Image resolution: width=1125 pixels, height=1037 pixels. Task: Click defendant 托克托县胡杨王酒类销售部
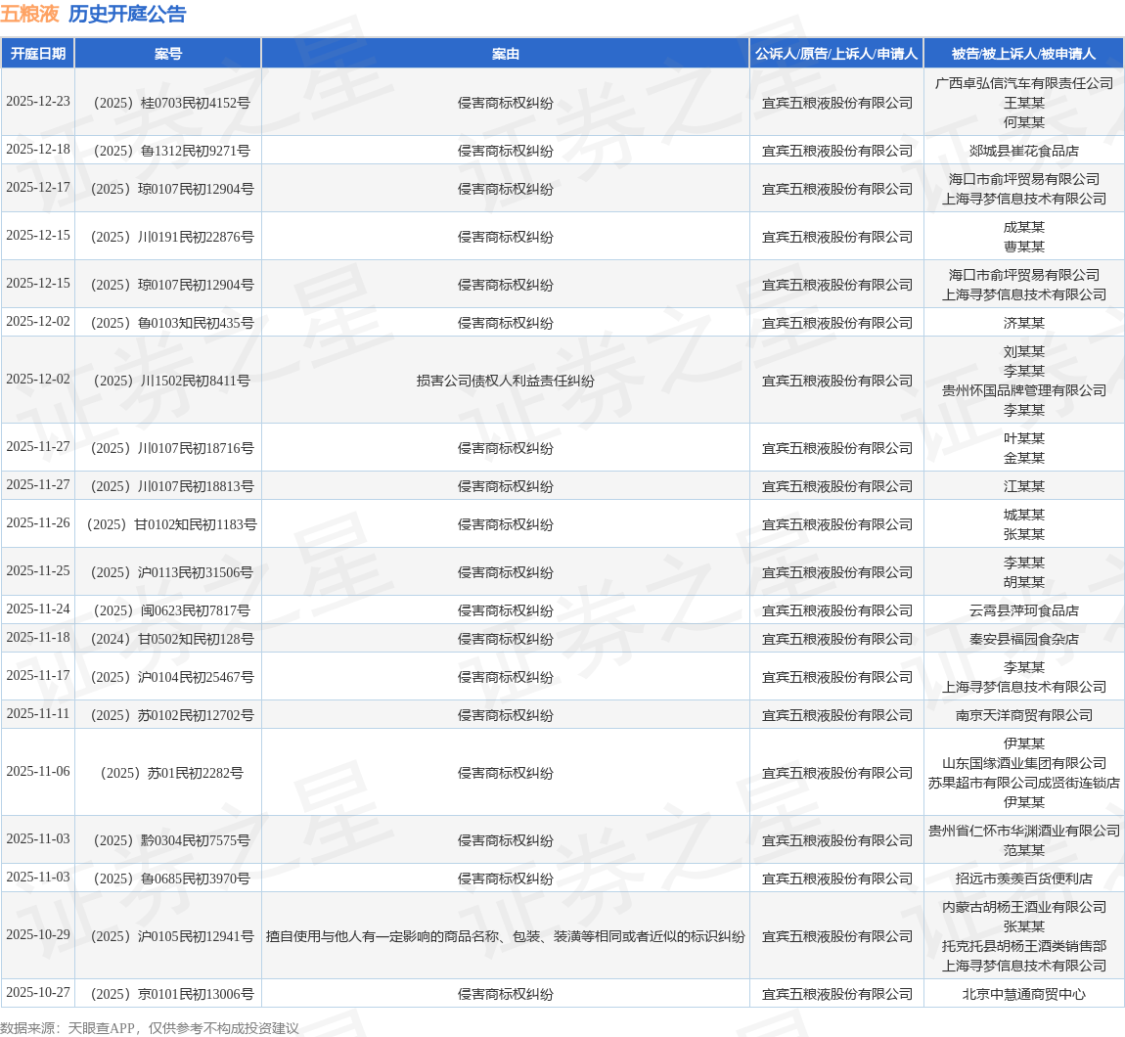coord(1024,947)
